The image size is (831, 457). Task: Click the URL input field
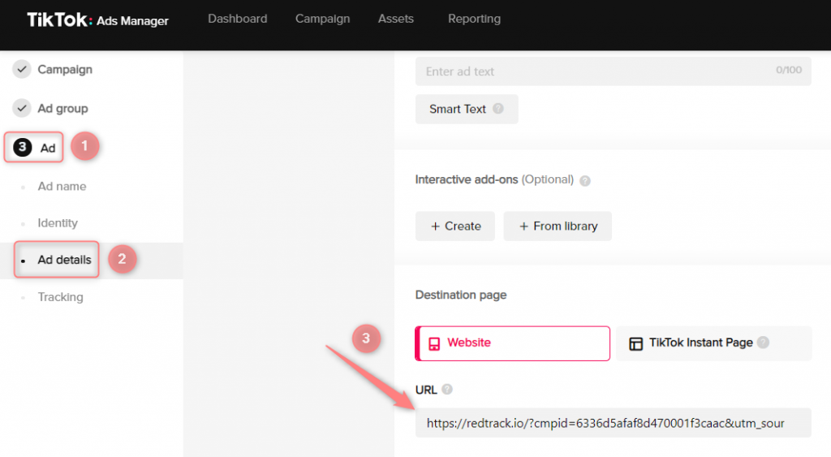point(614,423)
